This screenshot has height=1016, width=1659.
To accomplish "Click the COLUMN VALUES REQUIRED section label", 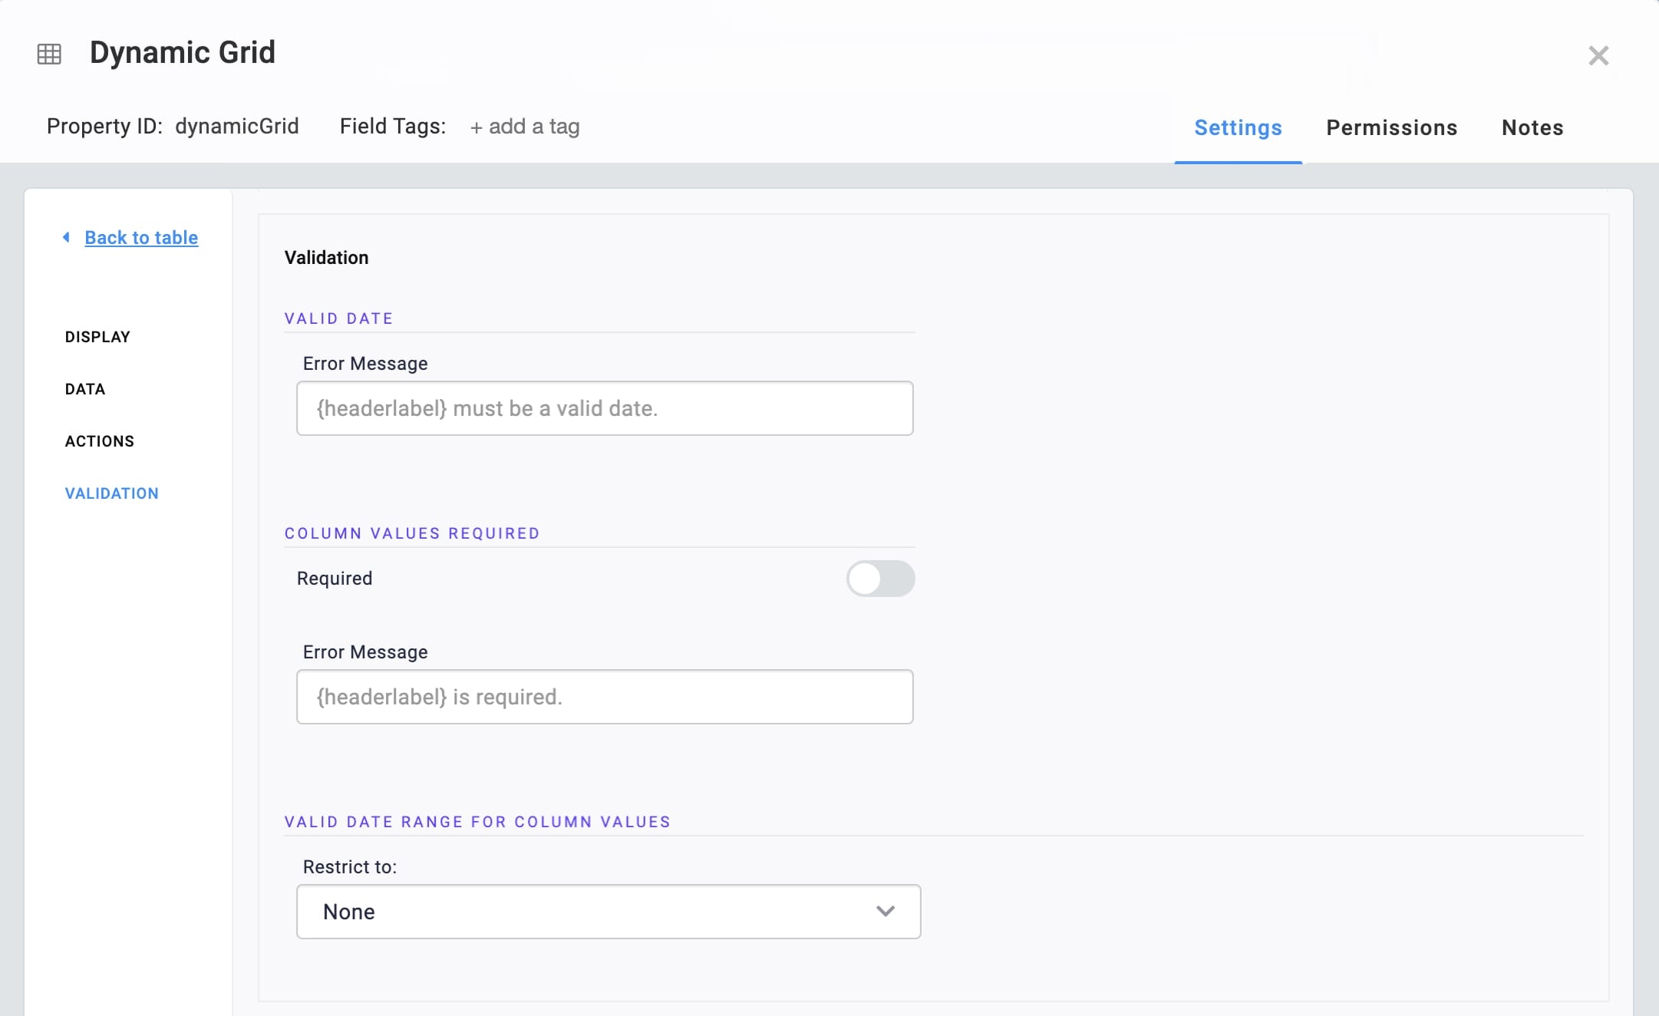I will 412,533.
